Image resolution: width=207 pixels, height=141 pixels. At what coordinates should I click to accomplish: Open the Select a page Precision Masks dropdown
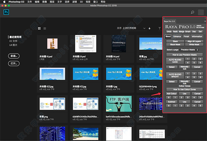(x=189, y=50)
